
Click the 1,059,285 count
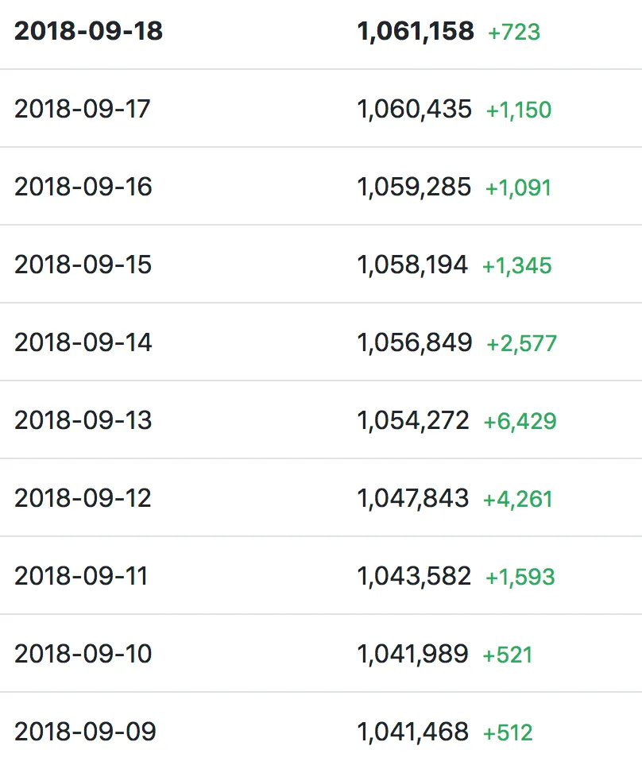click(414, 187)
